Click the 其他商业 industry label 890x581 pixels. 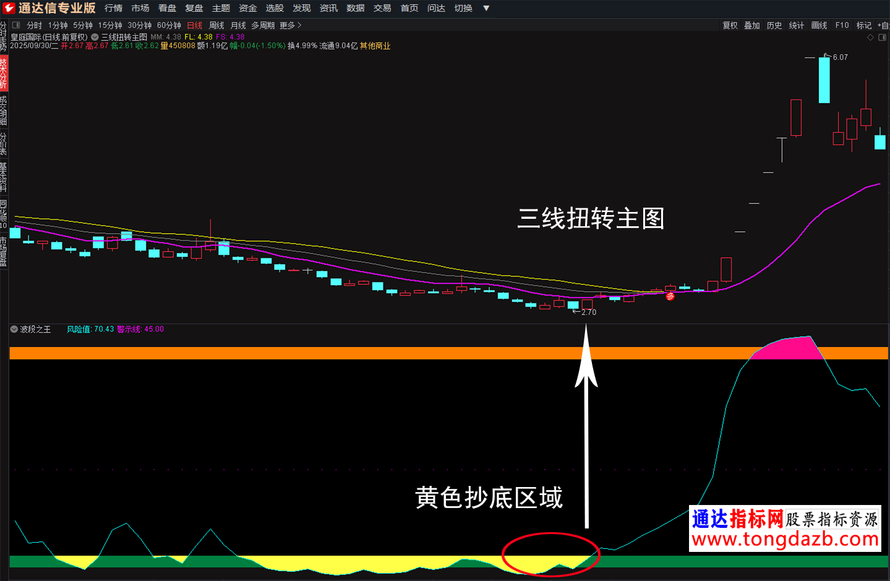point(375,46)
